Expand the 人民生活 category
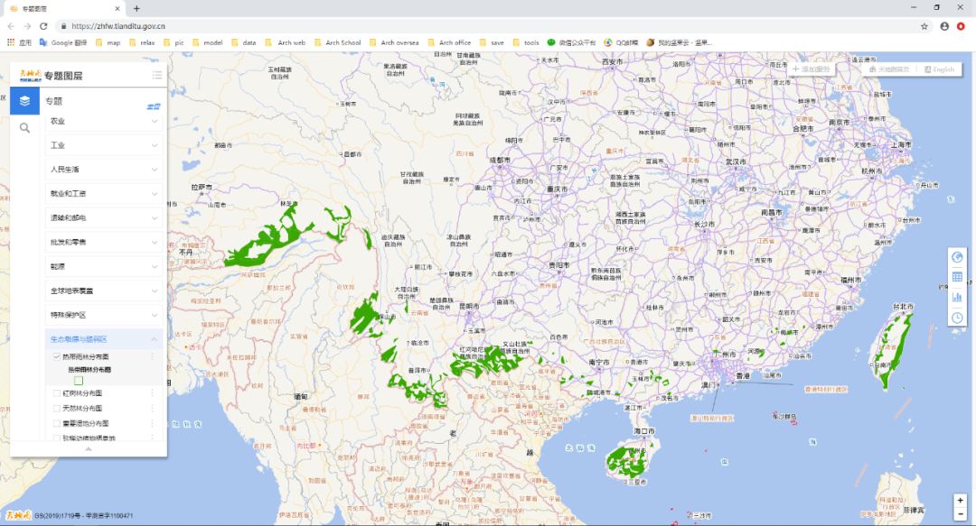 [104, 169]
